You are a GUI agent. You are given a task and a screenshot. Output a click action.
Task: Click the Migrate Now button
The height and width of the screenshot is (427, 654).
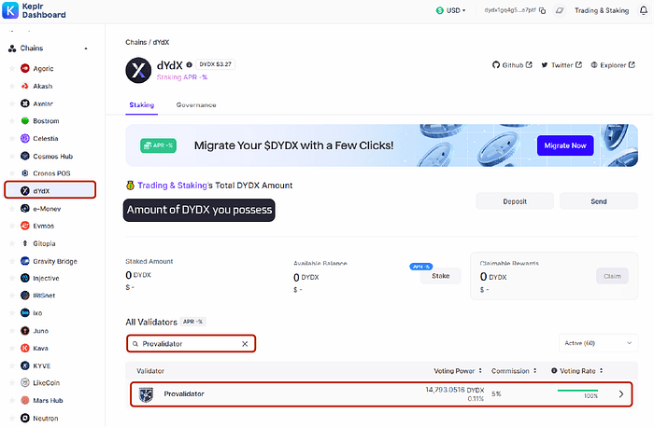(x=565, y=145)
